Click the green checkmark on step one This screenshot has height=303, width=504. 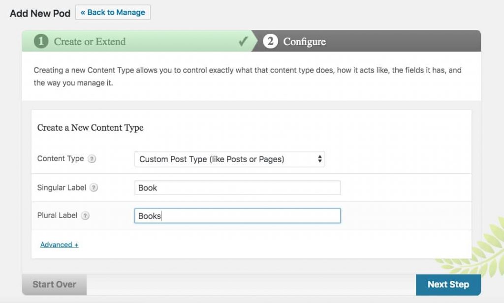pyautogui.click(x=243, y=42)
